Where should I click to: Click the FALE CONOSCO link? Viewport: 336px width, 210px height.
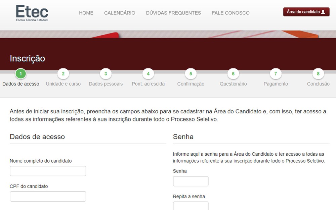tap(230, 13)
